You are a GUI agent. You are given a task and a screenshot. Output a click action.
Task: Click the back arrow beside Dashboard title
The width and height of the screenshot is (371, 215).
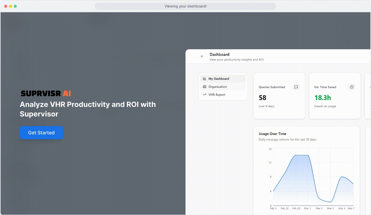(202, 56)
